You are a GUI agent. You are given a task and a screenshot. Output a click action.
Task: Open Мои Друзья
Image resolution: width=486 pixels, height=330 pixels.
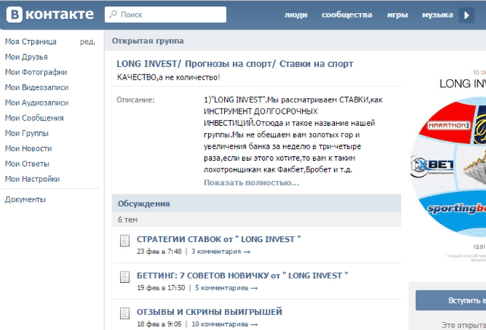tap(27, 57)
